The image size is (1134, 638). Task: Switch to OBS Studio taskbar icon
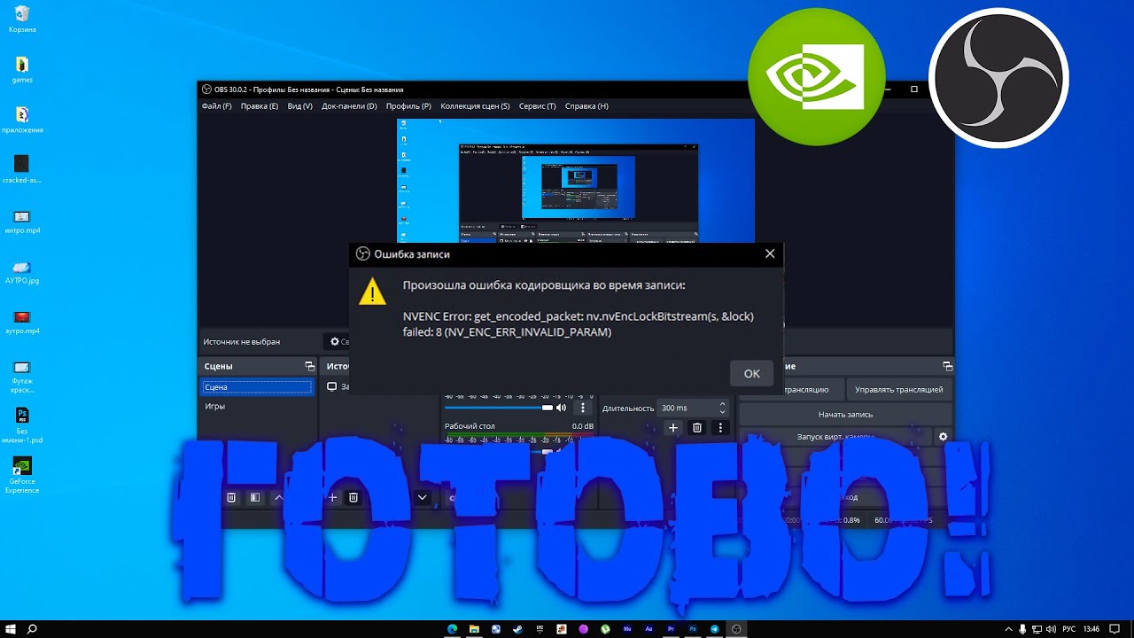point(737,629)
